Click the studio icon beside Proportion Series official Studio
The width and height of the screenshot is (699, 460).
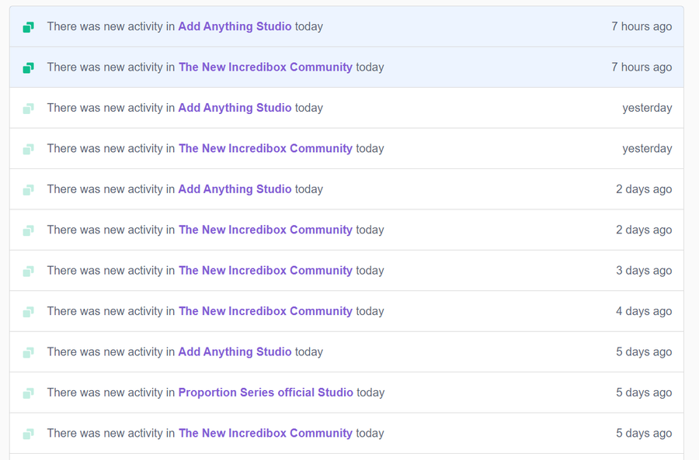pyautogui.click(x=29, y=393)
